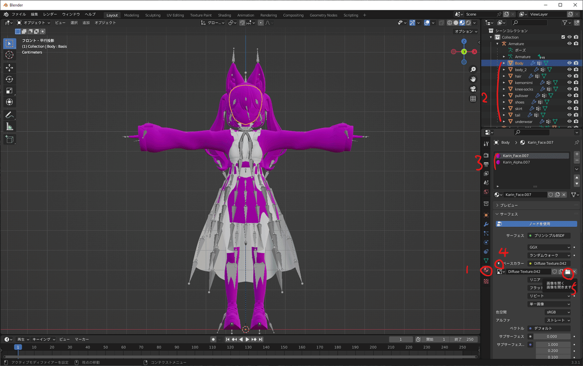Viewport: 583px width, 366px height.
Task: Expand the pullover tree item
Action: [x=504, y=95]
